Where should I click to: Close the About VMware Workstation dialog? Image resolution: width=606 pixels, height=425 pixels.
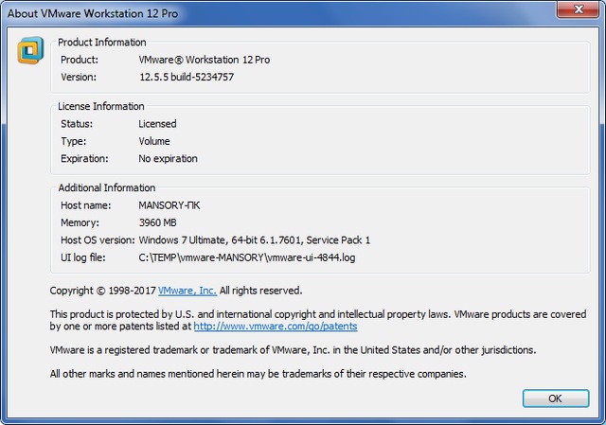[x=579, y=9]
